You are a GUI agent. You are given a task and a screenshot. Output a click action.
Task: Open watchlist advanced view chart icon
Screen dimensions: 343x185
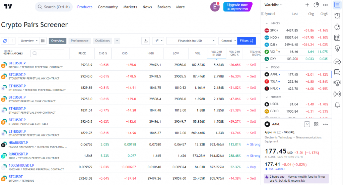pos(316,5)
